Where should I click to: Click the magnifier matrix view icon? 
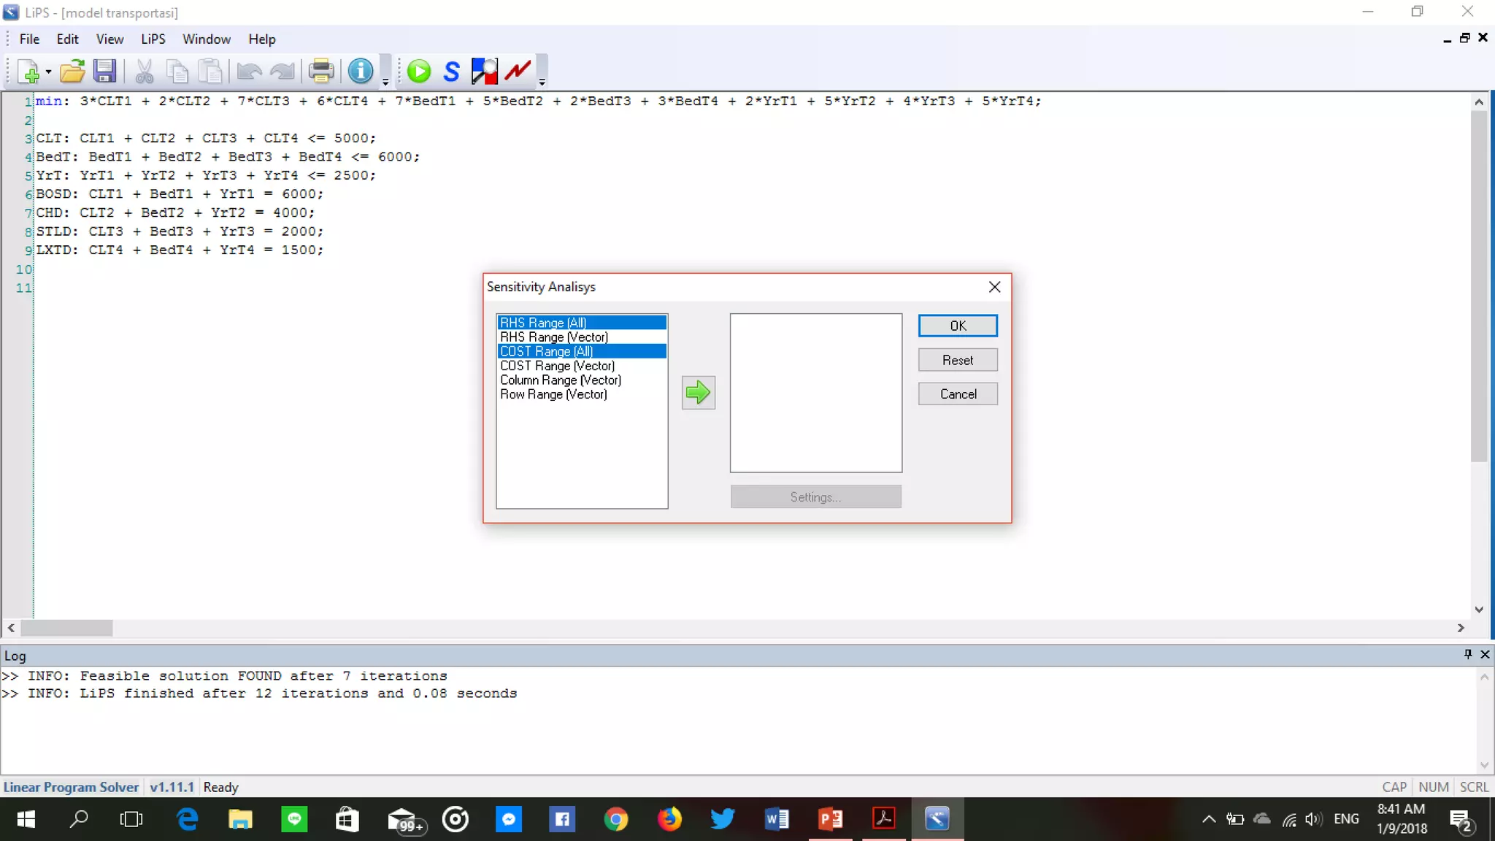[x=484, y=71]
